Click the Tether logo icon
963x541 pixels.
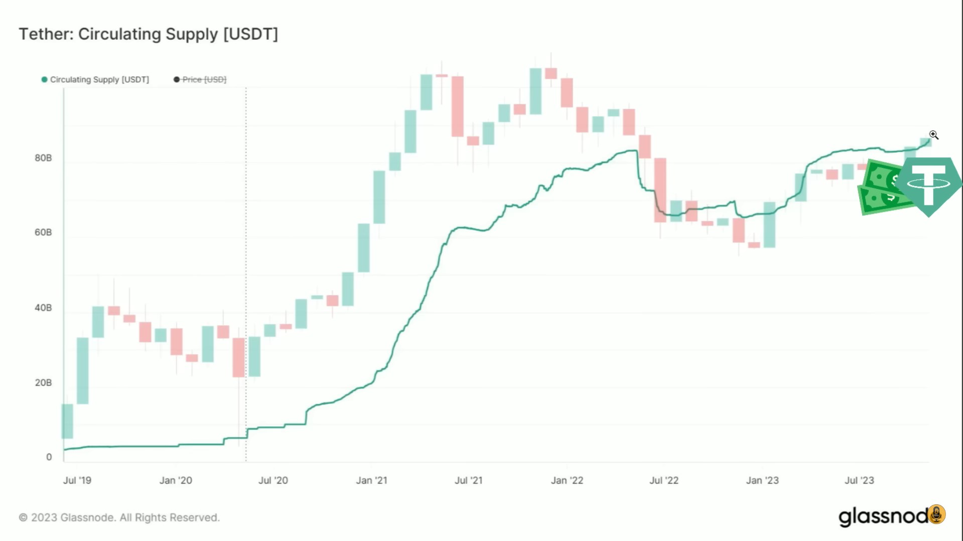tap(930, 185)
